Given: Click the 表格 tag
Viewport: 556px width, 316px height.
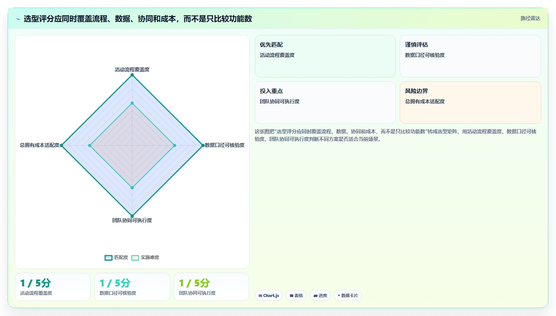Looking at the screenshot, I should tap(296, 295).
